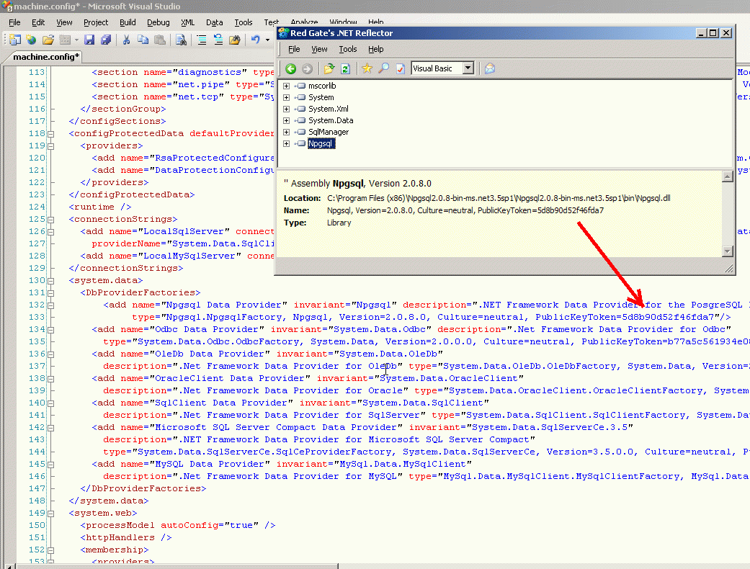Click Open File folder icon in Visual Studio

pyautogui.click(x=48, y=40)
